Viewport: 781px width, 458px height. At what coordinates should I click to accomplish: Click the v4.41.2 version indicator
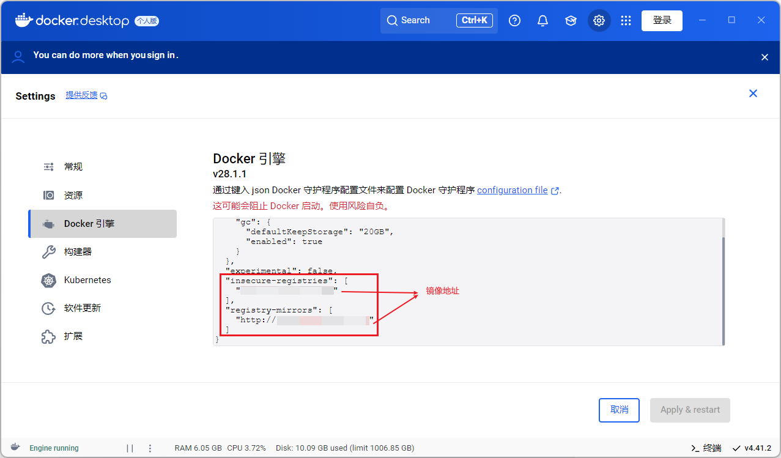[x=752, y=448]
